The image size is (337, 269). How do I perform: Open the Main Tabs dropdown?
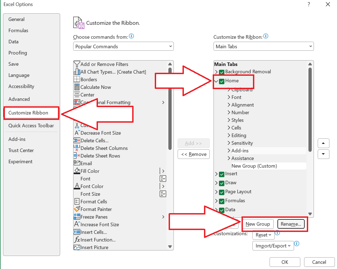point(264,46)
